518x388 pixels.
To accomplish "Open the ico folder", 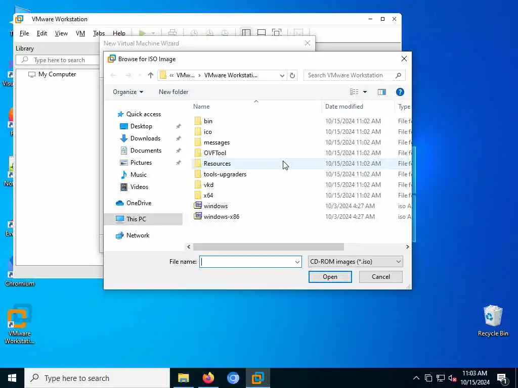I will 207,132.
